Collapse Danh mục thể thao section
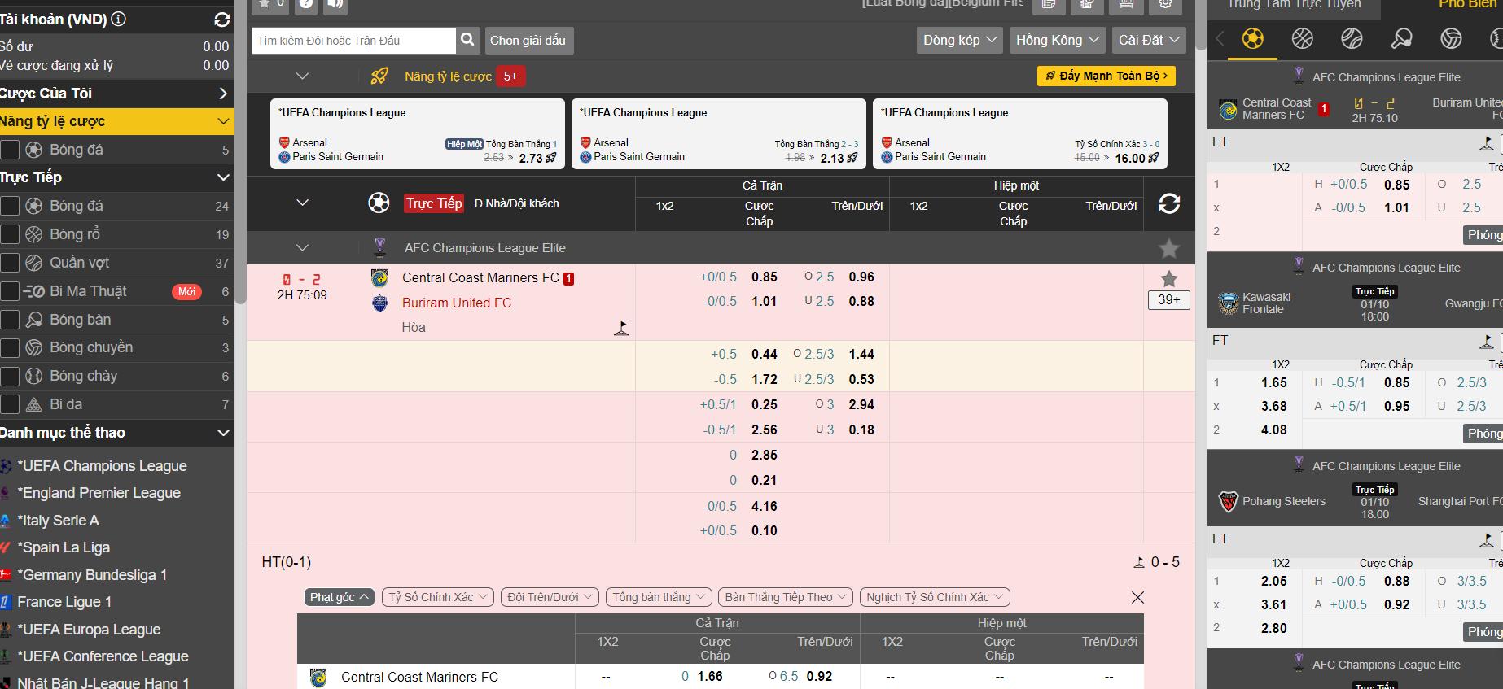 tap(223, 433)
